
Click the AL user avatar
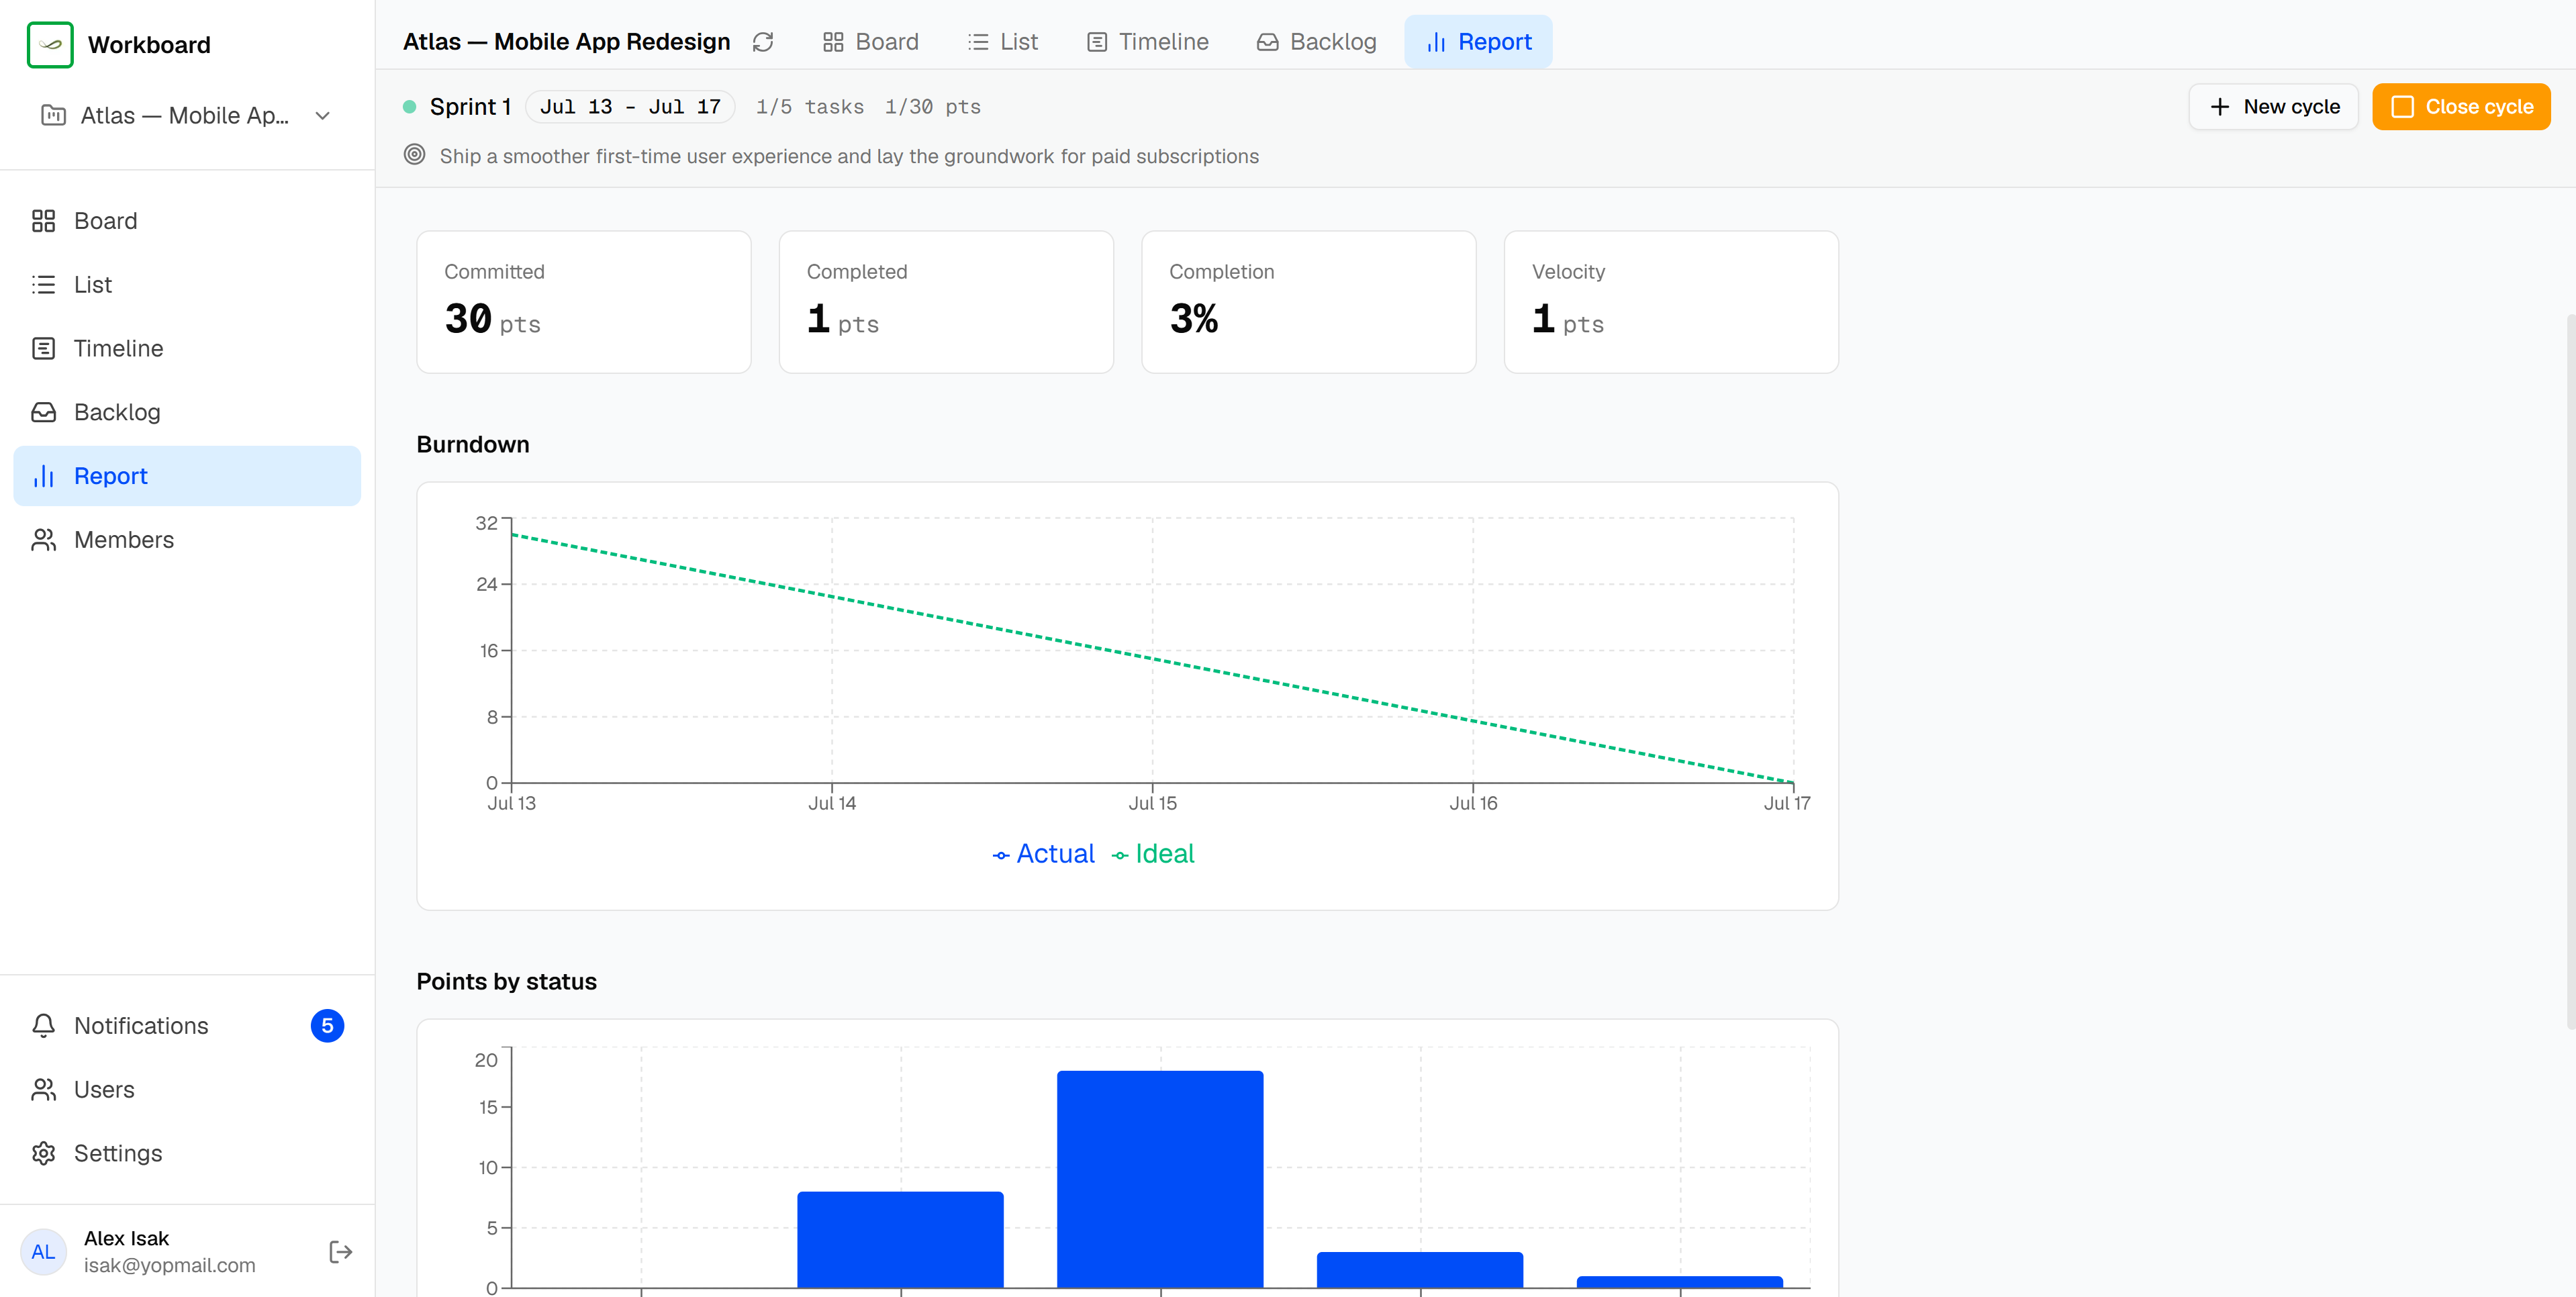pos(44,1252)
